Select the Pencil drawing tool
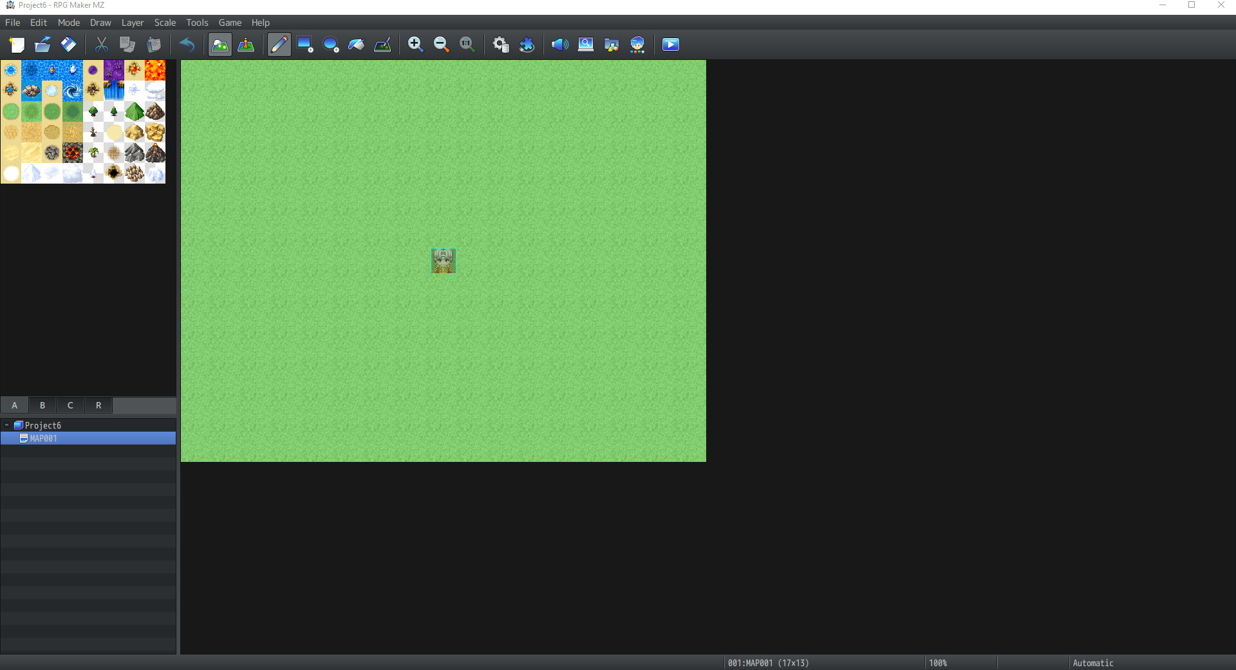Viewport: 1236px width, 670px height. click(x=279, y=44)
